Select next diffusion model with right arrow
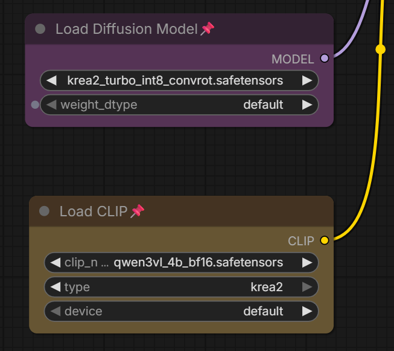 (x=307, y=80)
